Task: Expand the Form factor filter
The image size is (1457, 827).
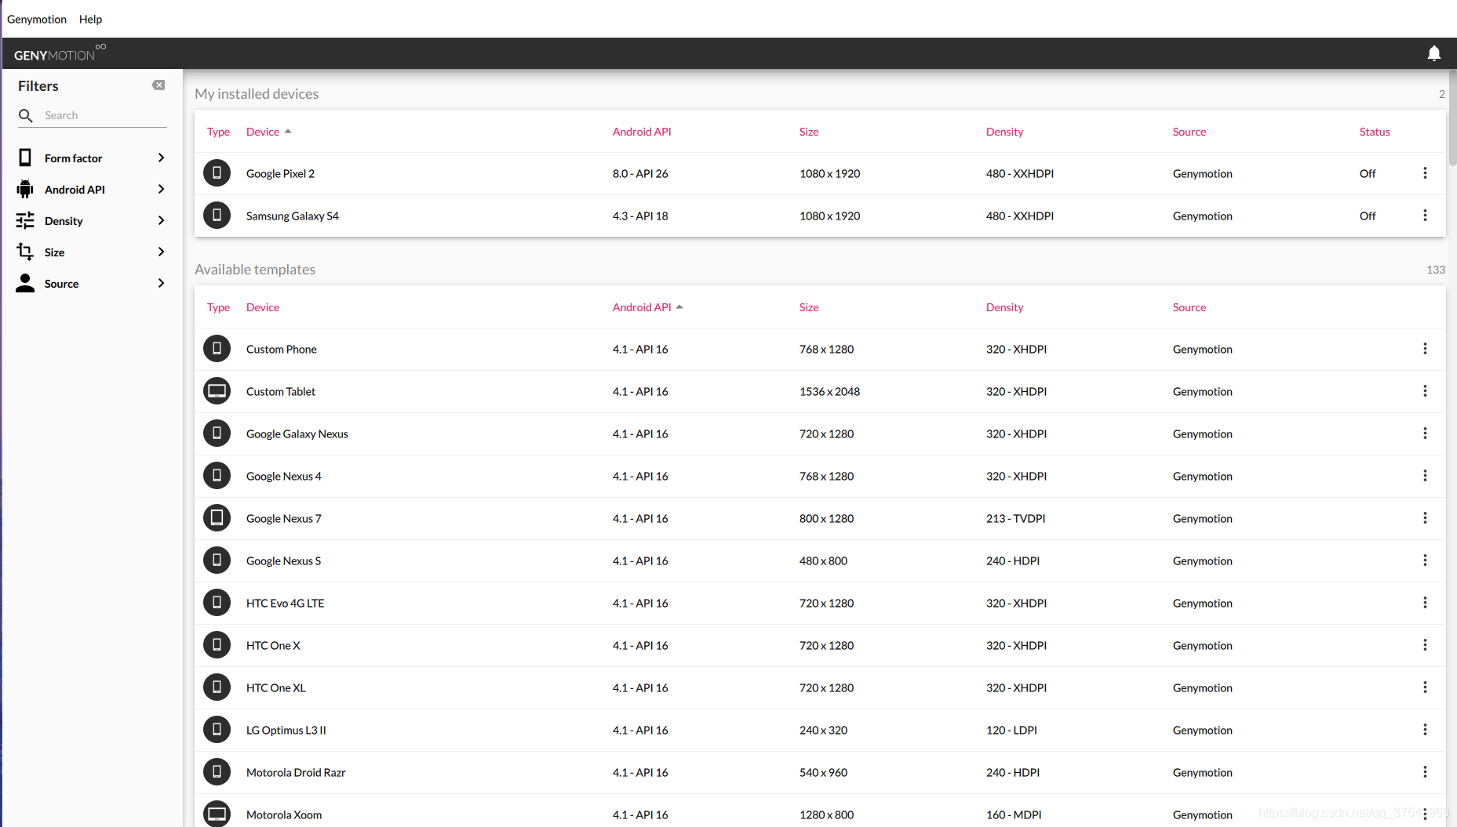Action: [161, 158]
